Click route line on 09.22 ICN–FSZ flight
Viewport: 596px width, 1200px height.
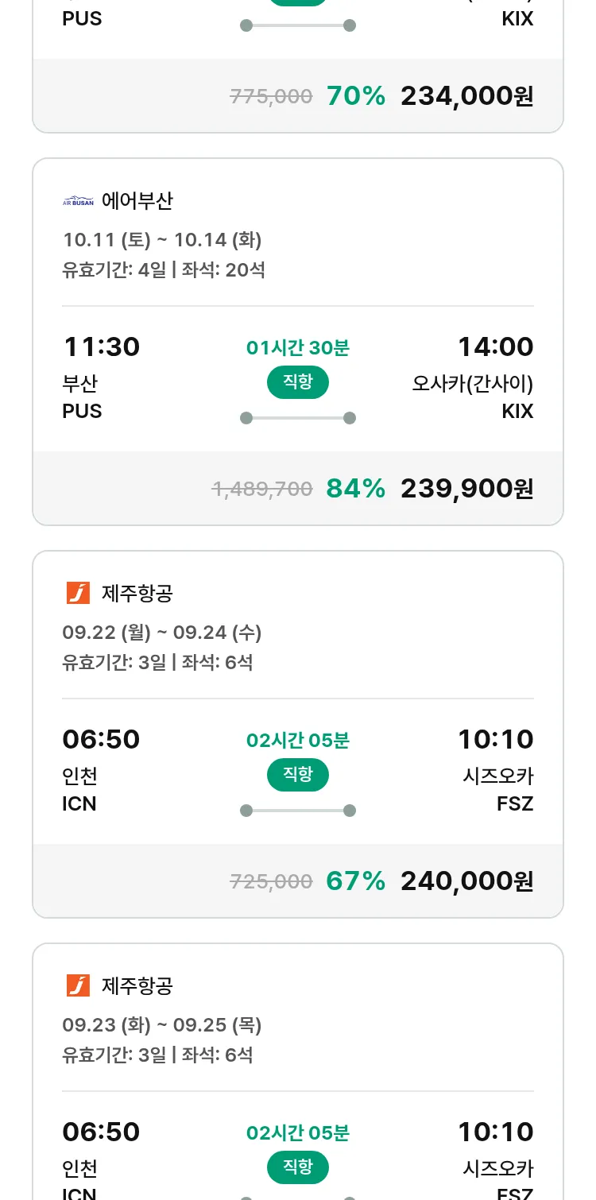coord(297,811)
